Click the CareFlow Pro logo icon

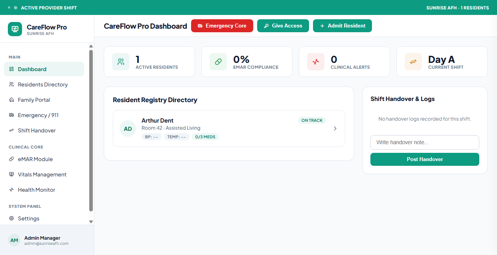pyautogui.click(x=15, y=29)
